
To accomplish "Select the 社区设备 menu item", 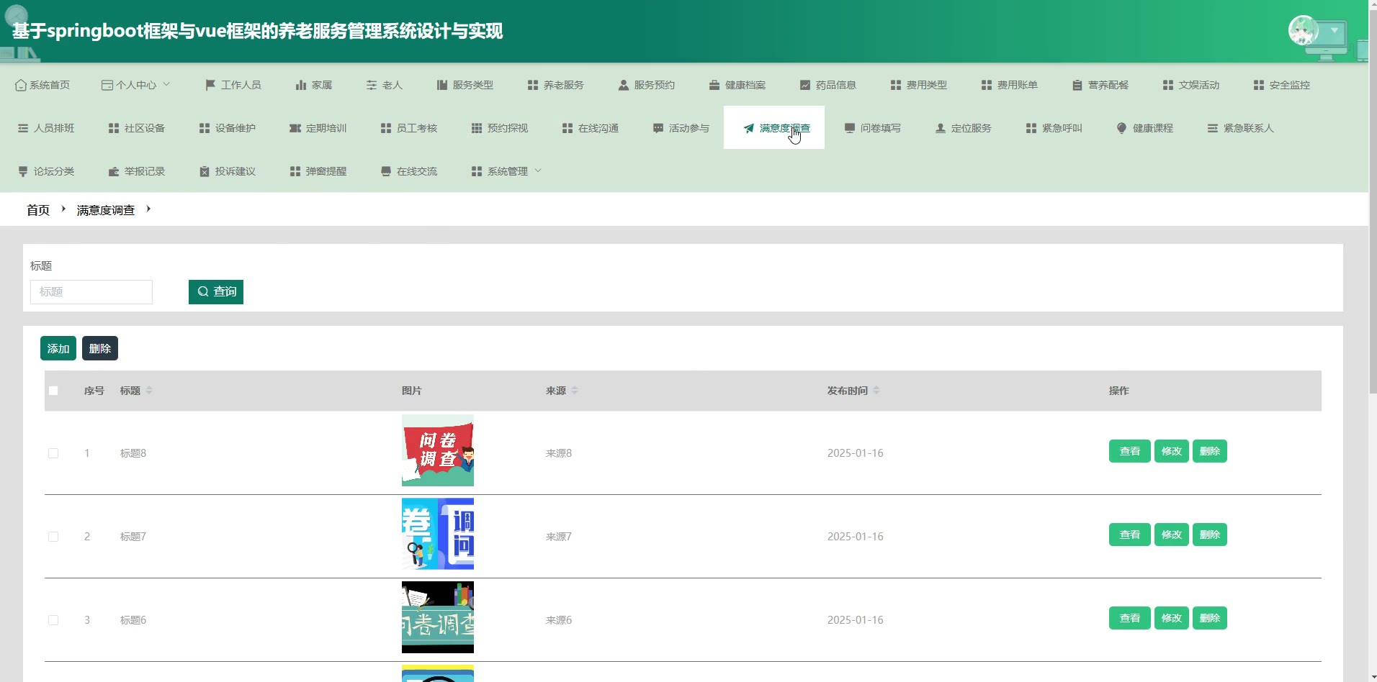I will [x=137, y=128].
